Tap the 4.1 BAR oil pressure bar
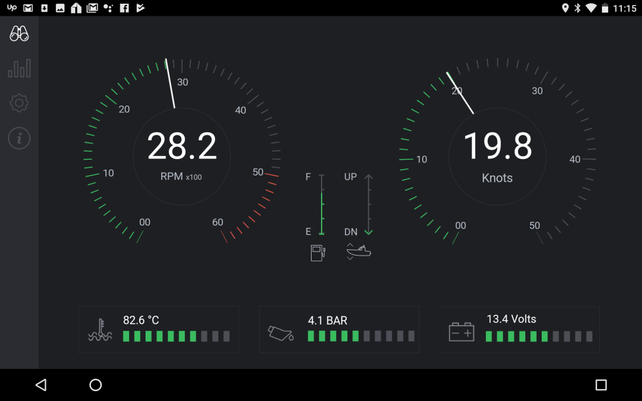The image size is (642, 401). (x=361, y=336)
